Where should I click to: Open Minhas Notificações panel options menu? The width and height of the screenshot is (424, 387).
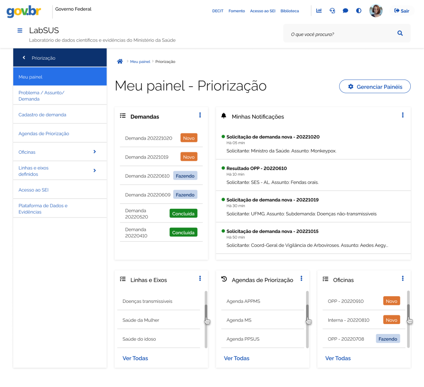[402, 115]
